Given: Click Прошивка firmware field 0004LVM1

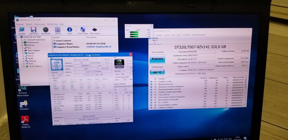Looking at the screenshot, I should pyautogui.click(x=202, y=52).
